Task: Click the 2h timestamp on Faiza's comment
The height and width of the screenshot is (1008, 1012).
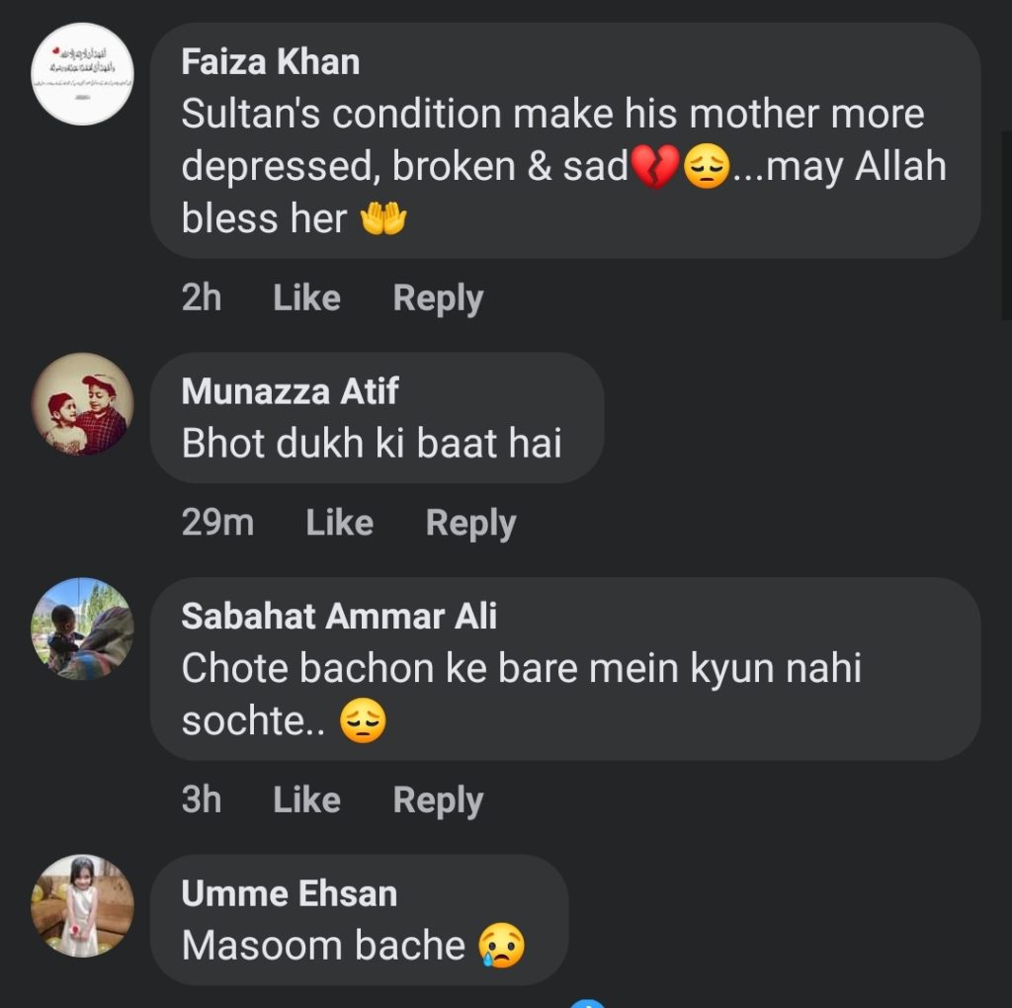Action: [x=202, y=298]
